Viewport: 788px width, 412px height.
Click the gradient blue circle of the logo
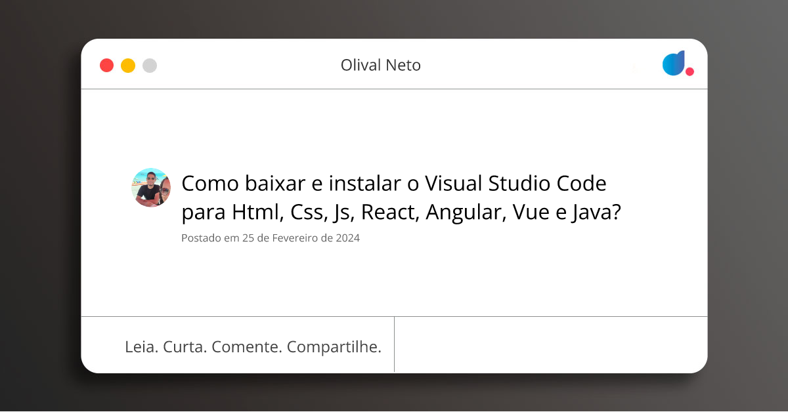tap(672, 63)
